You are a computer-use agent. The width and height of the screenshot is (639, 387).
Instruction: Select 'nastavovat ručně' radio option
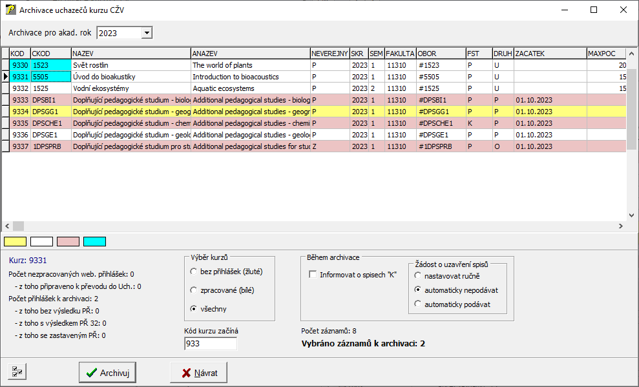click(418, 275)
